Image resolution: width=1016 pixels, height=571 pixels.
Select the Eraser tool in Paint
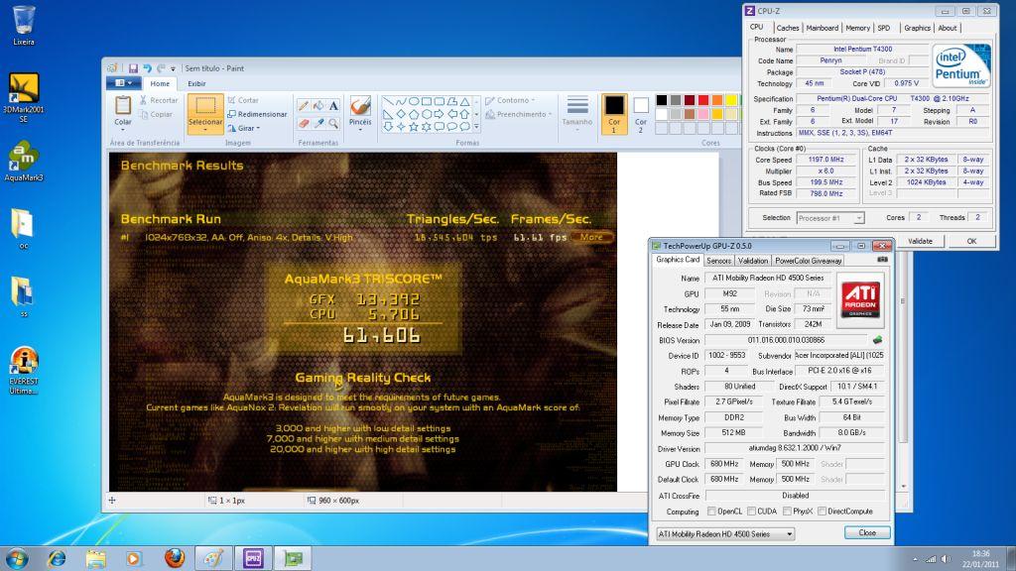pyautogui.click(x=303, y=122)
